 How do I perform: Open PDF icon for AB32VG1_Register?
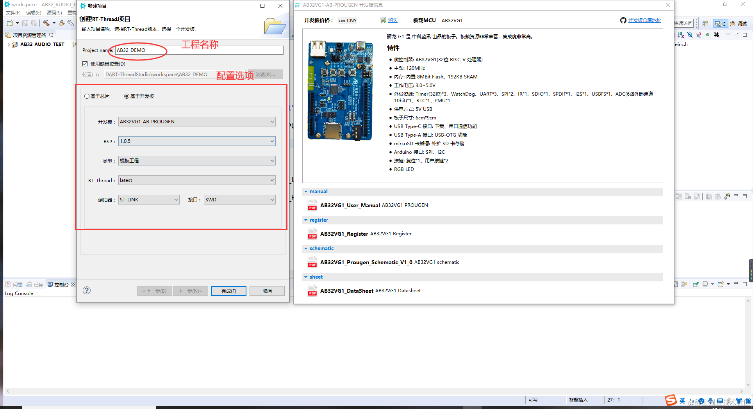tap(312, 234)
